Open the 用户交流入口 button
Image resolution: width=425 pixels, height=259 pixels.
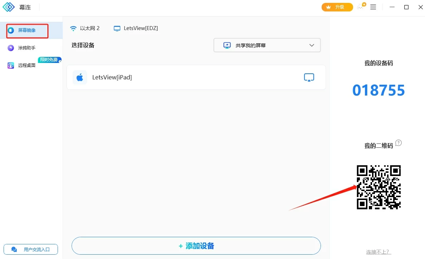click(x=31, y=249)
